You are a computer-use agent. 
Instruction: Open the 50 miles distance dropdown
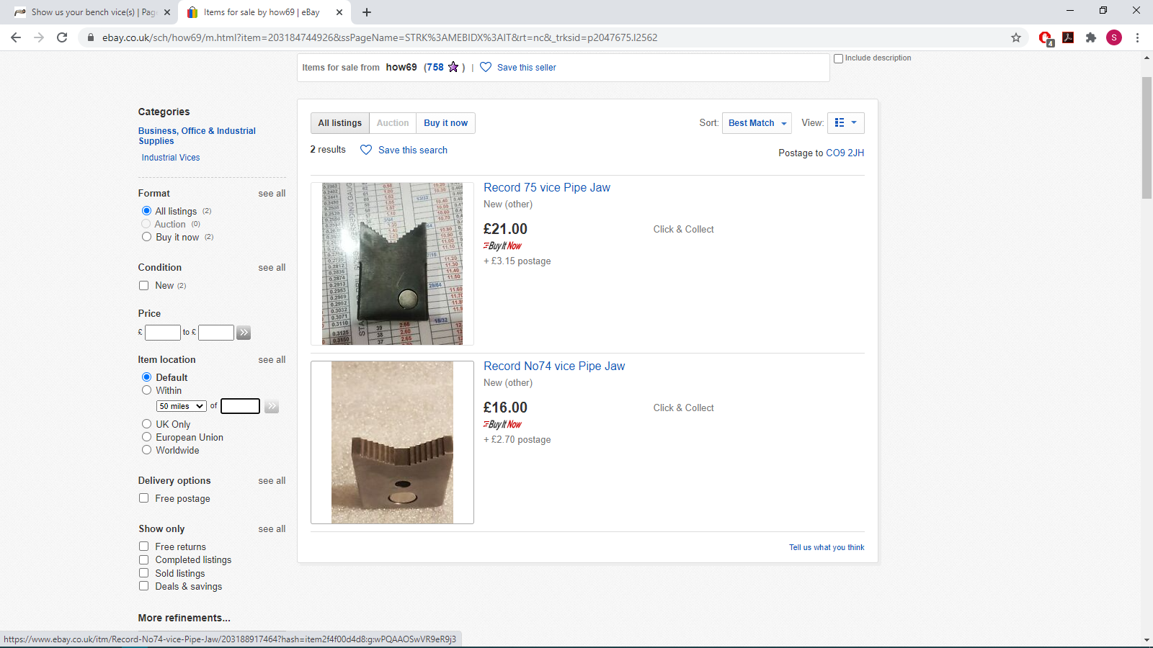click(182, 406)
